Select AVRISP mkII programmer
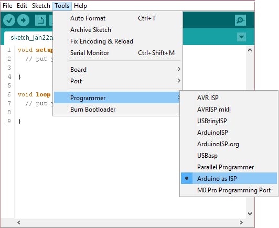Screen dimensions: 279x228 point(229,109)
